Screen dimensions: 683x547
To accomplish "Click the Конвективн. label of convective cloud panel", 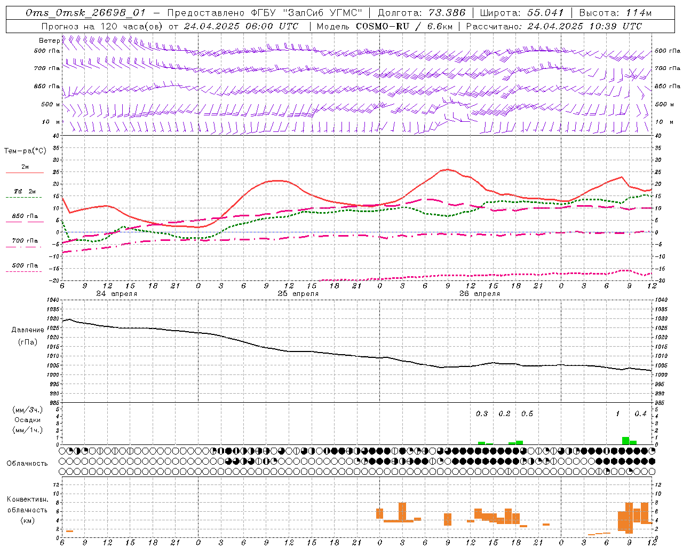I will point(27,499).
